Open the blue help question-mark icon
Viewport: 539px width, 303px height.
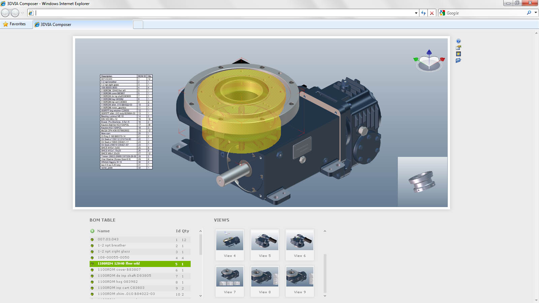click(458, 41)
